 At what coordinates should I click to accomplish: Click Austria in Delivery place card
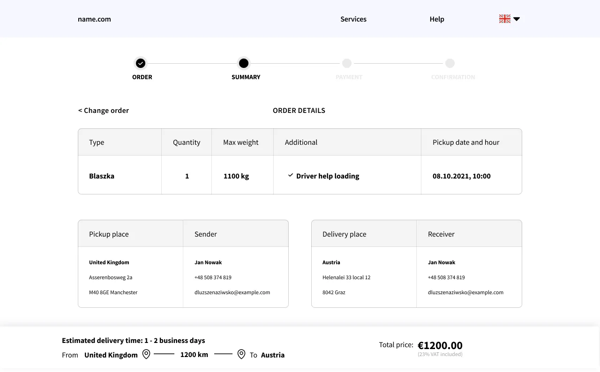[331, 262]
